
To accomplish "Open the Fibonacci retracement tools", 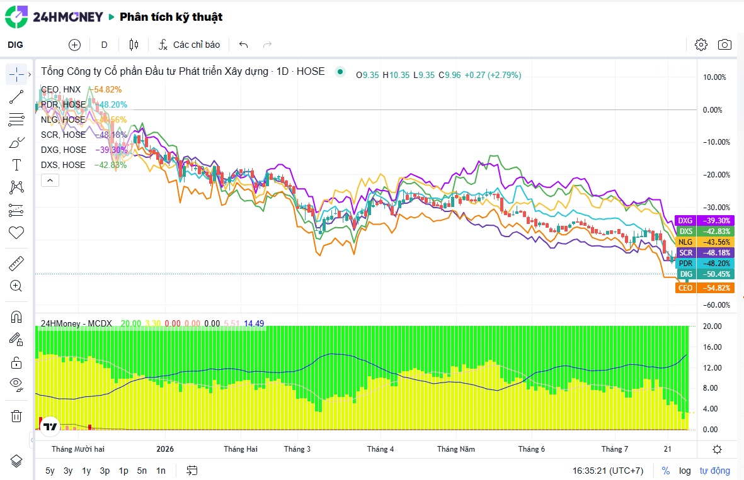I will [16, 120].
